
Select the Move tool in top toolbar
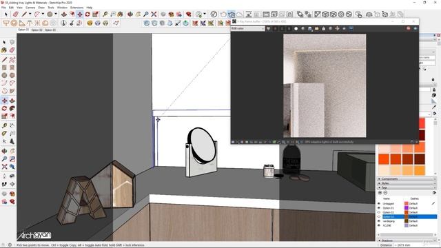tap(80, 14)
